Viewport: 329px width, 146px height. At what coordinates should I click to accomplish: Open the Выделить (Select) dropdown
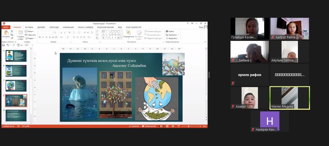[x=172, y=38]
